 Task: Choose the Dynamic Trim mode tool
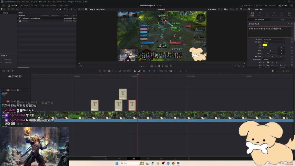click(109, 71)
